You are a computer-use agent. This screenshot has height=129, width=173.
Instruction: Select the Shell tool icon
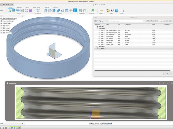[62, 10]
